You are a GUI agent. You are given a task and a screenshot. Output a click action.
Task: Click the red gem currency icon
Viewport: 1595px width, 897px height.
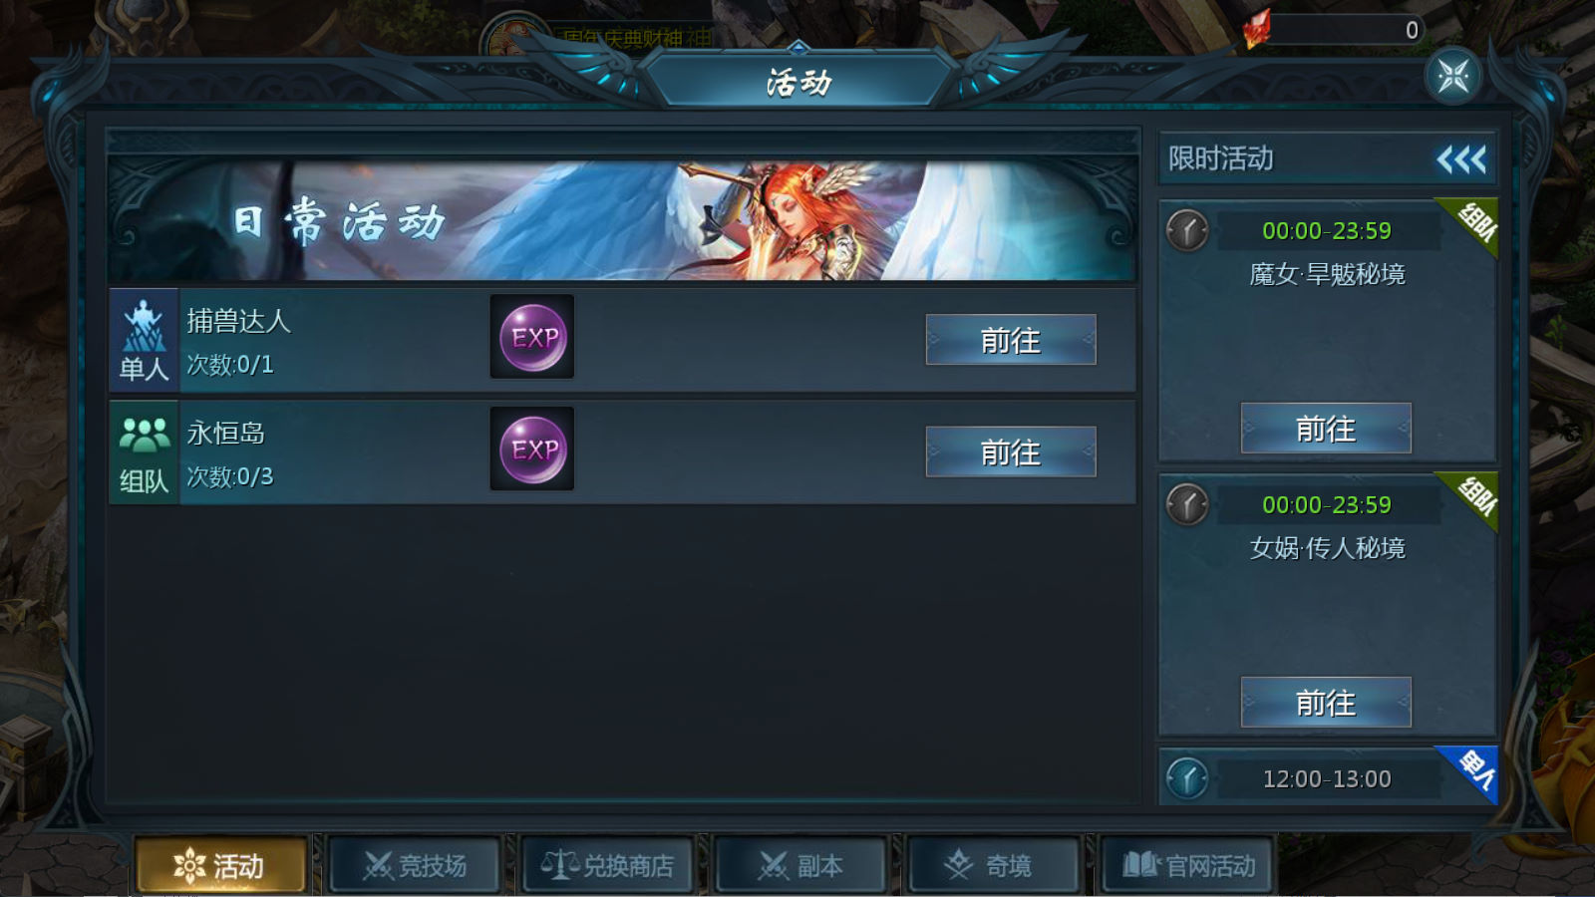1256,28
